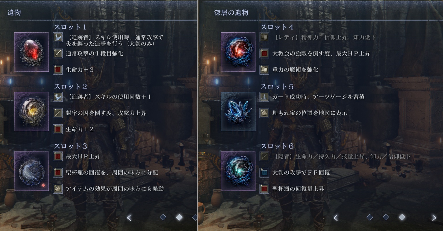
Task: Go to previous page in 遺物 panel
Action: (129, 217)
